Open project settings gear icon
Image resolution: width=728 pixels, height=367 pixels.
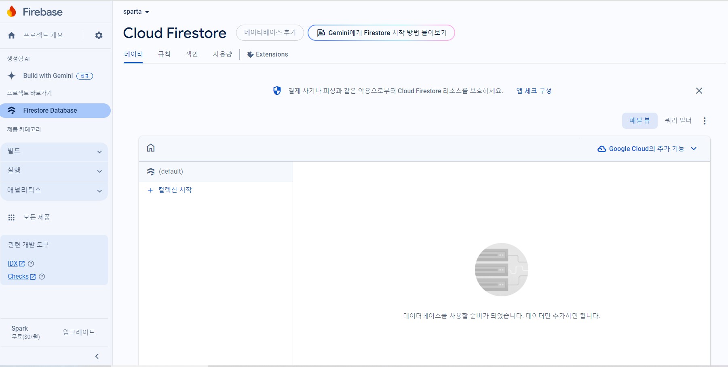point(99,36)
